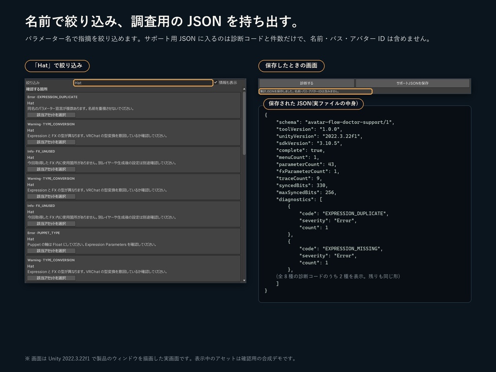Screen dimensions: 496x372
Task: Click the "syncedBits": 330 line
Action: tap(302, 186)
